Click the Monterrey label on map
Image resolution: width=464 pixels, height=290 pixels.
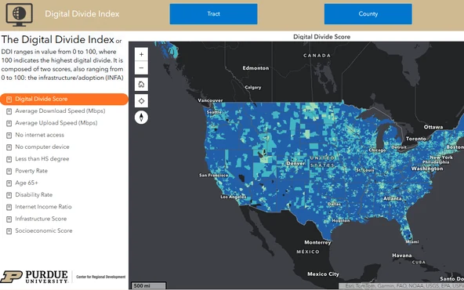(x=317, y=242)
